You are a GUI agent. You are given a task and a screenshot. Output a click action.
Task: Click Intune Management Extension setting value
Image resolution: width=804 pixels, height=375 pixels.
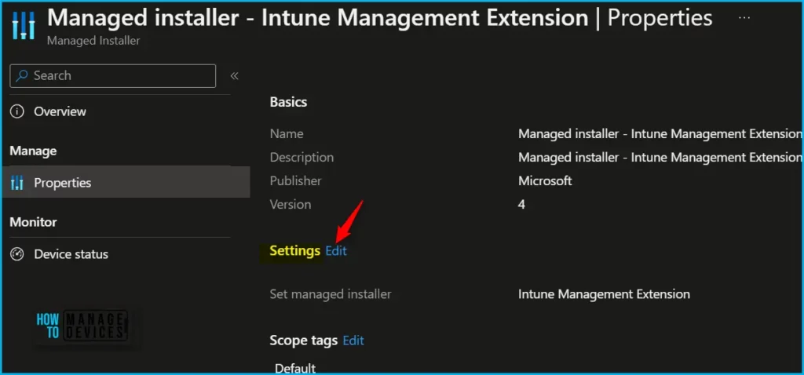pyautogui.click(x=604, y=294)
